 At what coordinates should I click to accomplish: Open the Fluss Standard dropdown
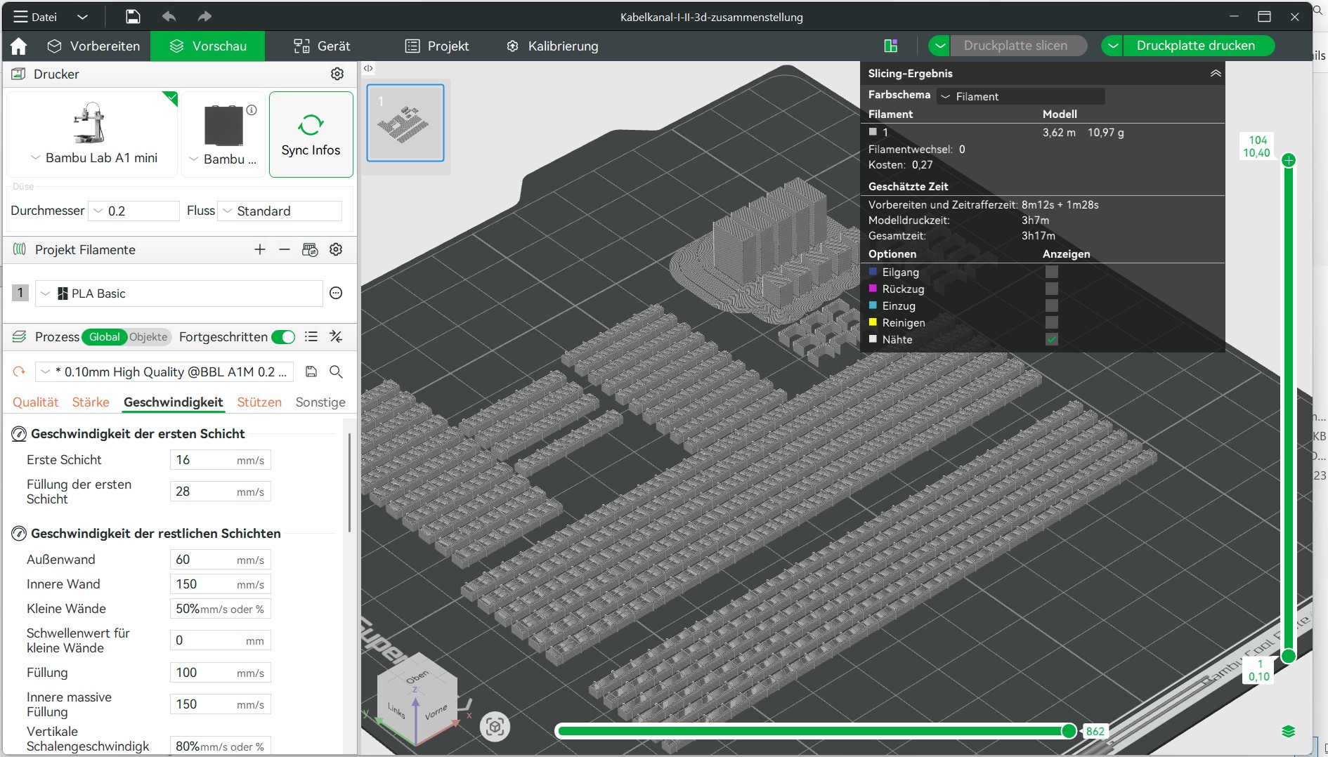(x=280, y=211)
